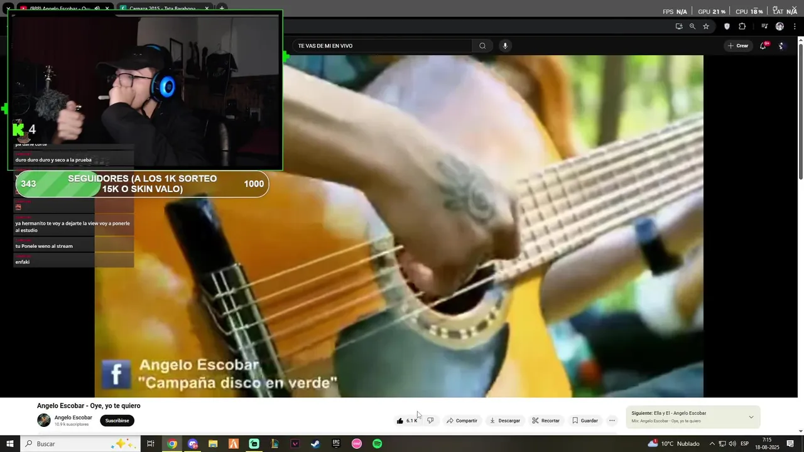Image resolution: width=804 pixels, height=452 pixels.
Task: Like the video with 6.1 K thumbs up
Action: 407,421
